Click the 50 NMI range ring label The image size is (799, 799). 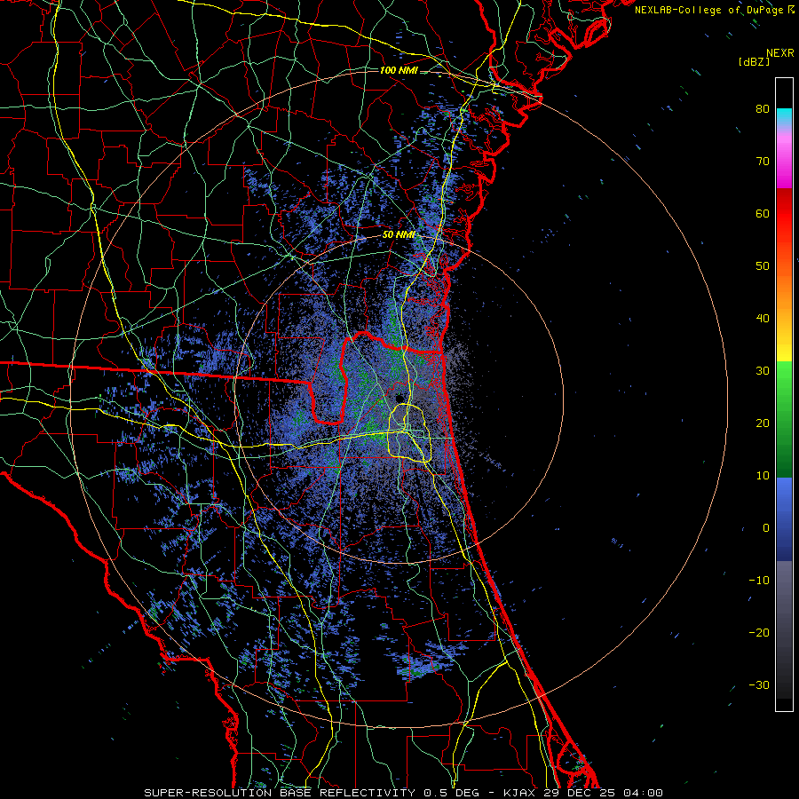(399, 235)
